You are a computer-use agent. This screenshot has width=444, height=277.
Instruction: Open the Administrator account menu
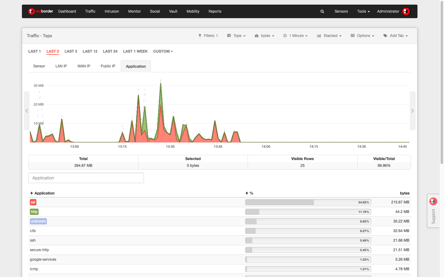(388, 11)
